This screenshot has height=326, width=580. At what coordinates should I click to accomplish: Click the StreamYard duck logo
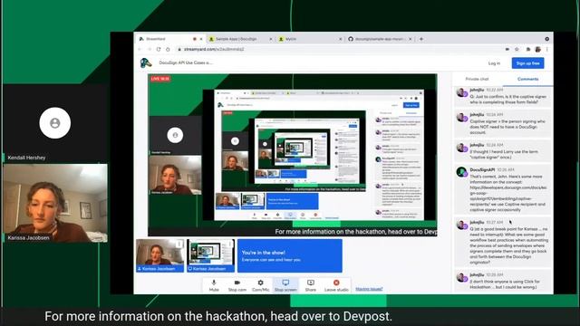pos(146,62)
